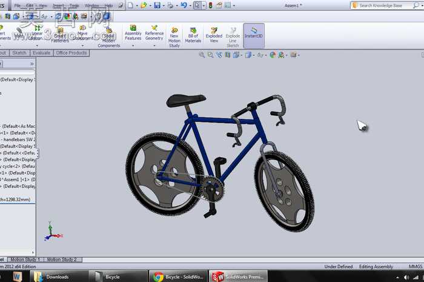Open Reference Geometry tool

tap(154, 33)
